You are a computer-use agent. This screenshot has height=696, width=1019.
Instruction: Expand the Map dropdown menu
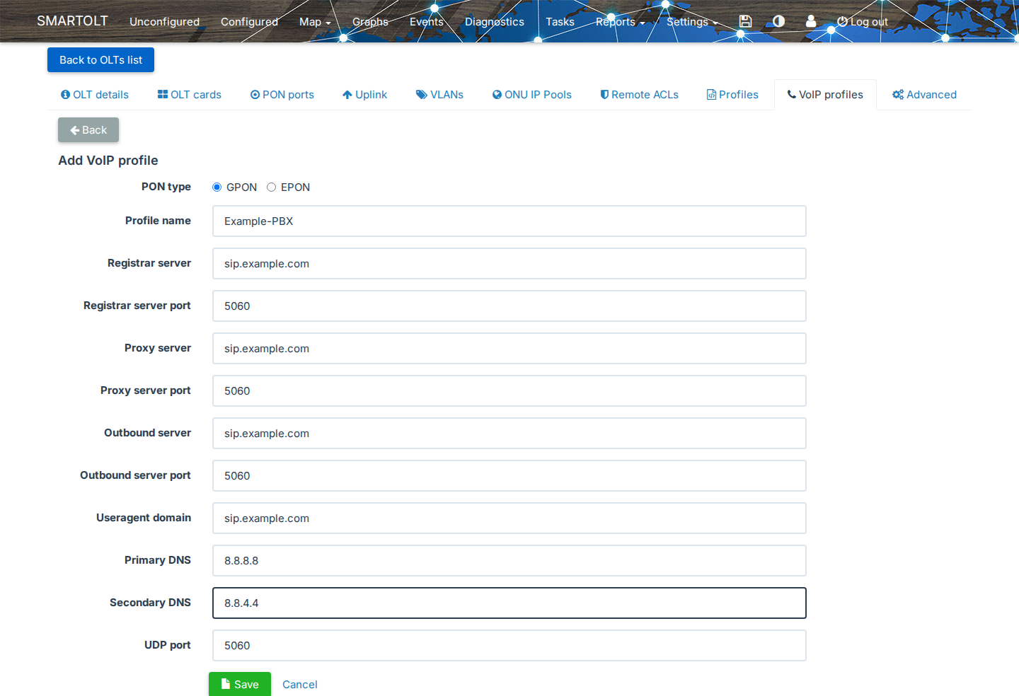tap(315, 22)
